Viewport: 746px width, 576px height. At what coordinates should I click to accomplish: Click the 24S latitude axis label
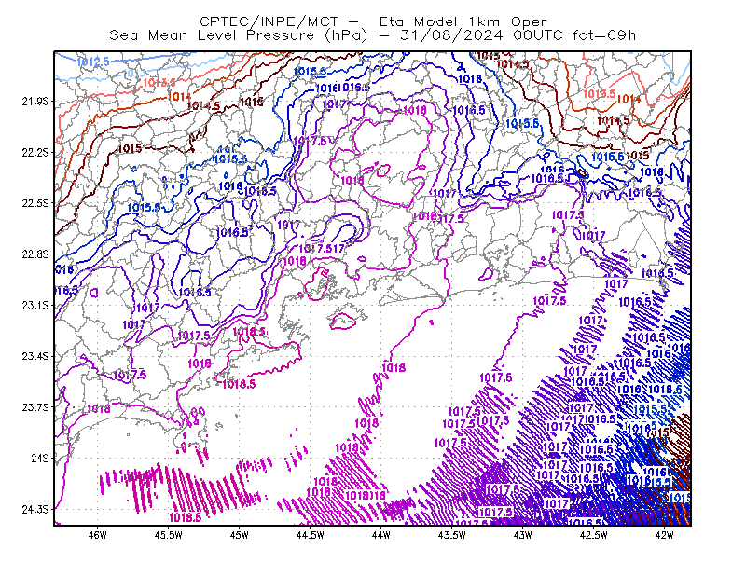point(40,458)
